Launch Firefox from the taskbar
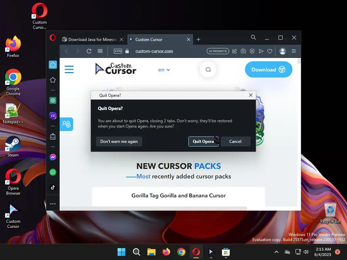This screenshot has width=347, height=260. click(x=166, y=252)
